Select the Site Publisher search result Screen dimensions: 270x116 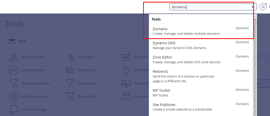coord(201,107)
